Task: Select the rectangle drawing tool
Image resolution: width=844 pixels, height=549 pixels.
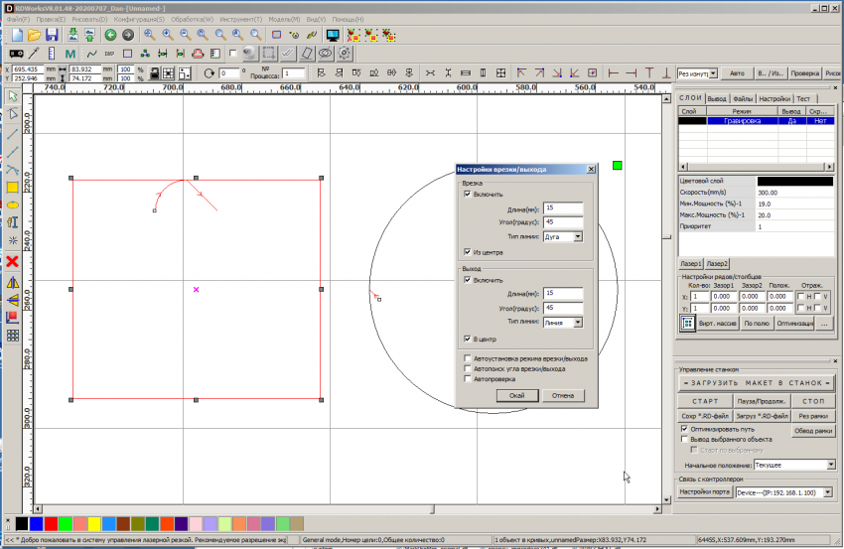Action: [x=13, y=187]
